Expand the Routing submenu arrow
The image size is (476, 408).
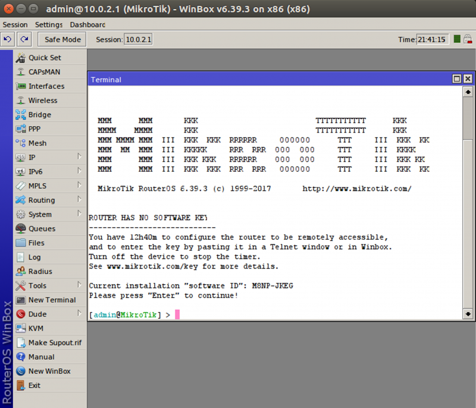pos(79,199)
